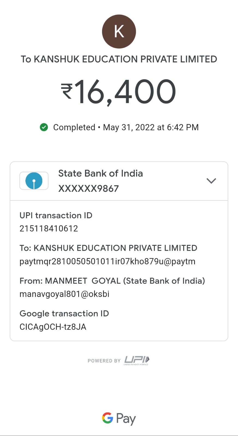Click the manavgoyal801@oksbi sender UPI address
This screenshot has width=238, height=436.
64,294
